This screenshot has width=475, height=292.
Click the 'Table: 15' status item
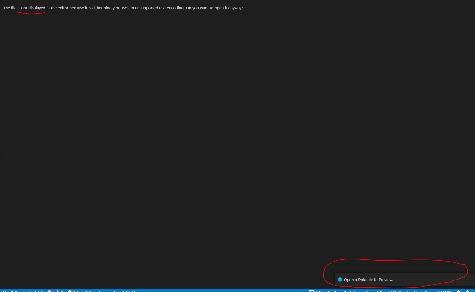point(323,291)
